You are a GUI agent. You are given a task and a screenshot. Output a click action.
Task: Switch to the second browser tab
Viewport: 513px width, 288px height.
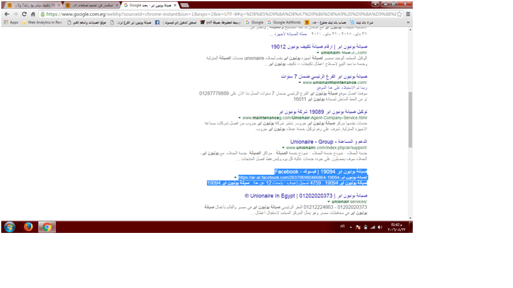tap(91, 5)
